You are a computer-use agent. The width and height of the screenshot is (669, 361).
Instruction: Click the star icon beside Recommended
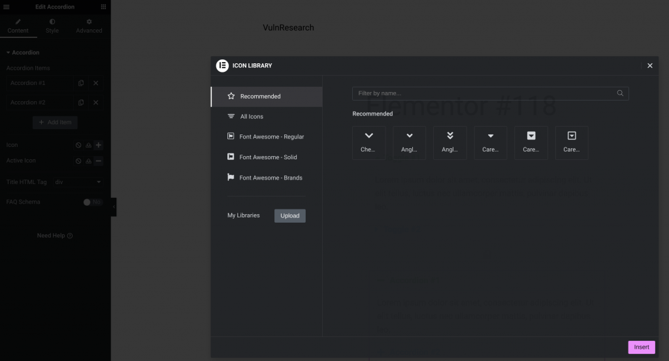(x=231, y=96)
